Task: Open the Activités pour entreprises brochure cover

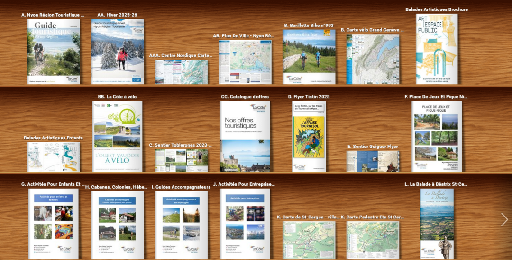Action: tap(245, 224)
